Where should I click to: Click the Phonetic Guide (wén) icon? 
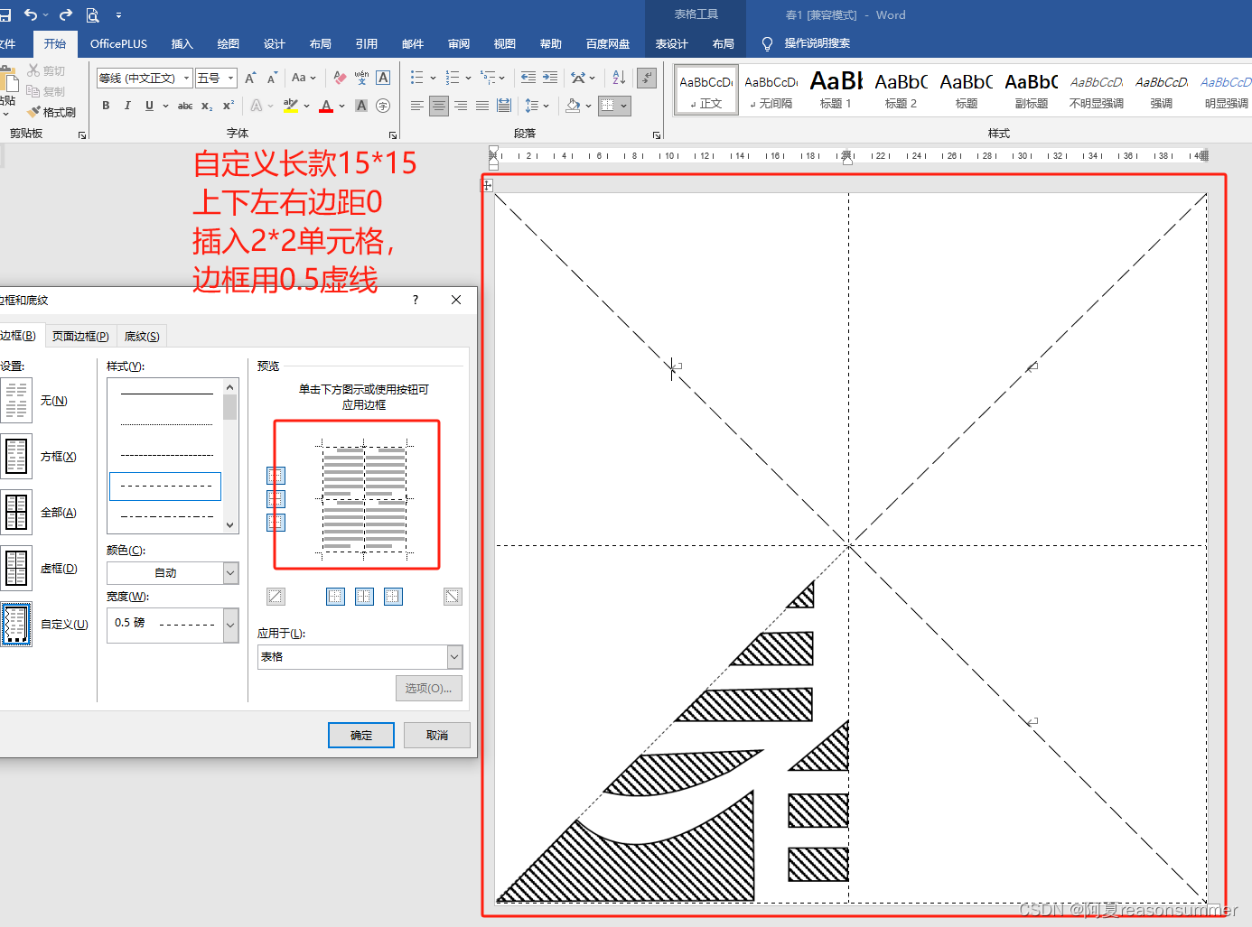[x=361, y=78]
